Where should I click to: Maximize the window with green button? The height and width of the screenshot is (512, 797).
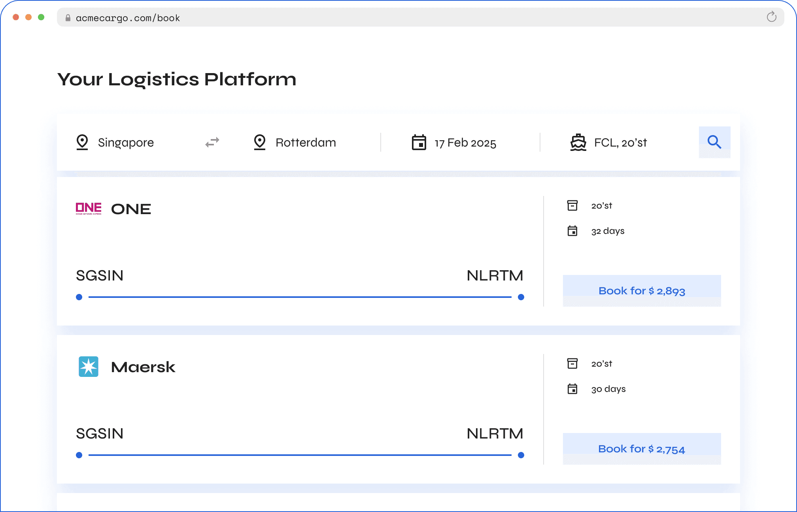(41, 17)
